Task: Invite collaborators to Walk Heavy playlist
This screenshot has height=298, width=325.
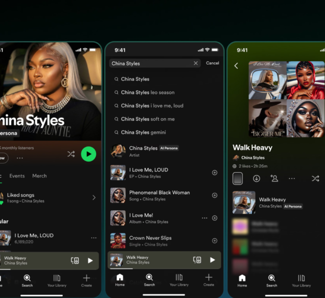Action: click(x=274, y=178)
